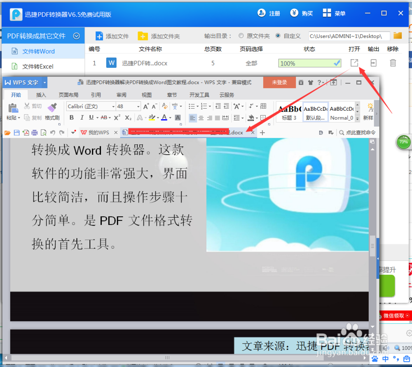Apply subscript formatting
Image resolution: width=412 pixels, height=367 pixels.
coord(128,118)
